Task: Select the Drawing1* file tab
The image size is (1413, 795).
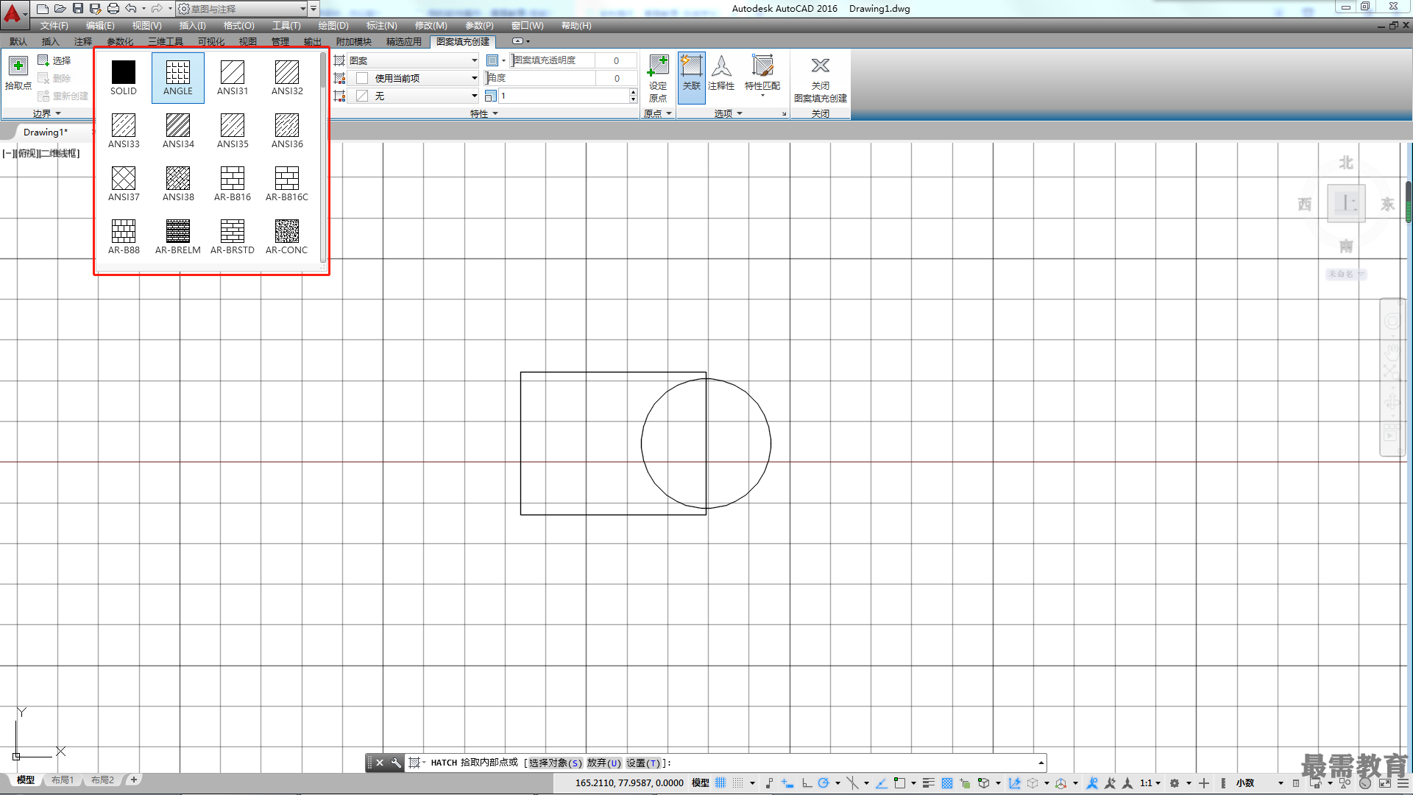Action: (x=46, y=132)
